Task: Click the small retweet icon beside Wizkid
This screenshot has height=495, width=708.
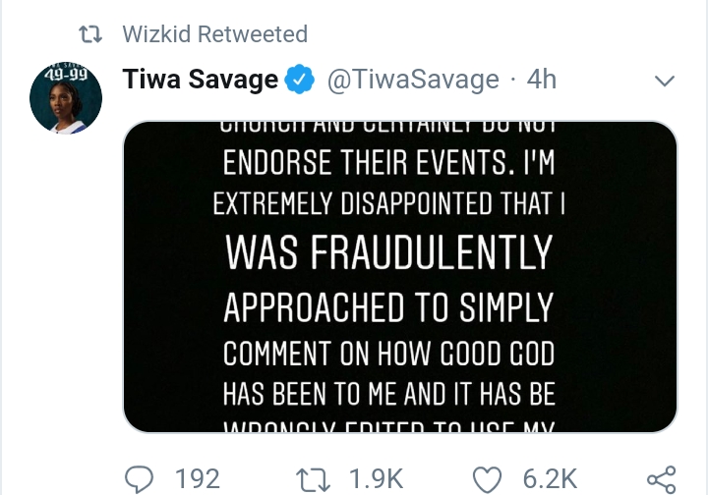Action: 90,34
